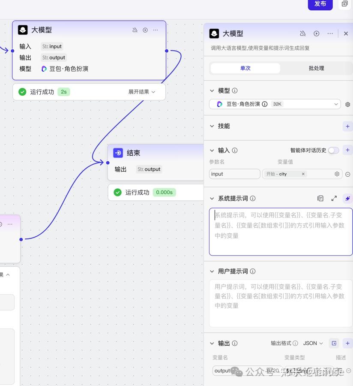
Task: Run the 大模型 node via the play icon
Action: pos(145,30)
